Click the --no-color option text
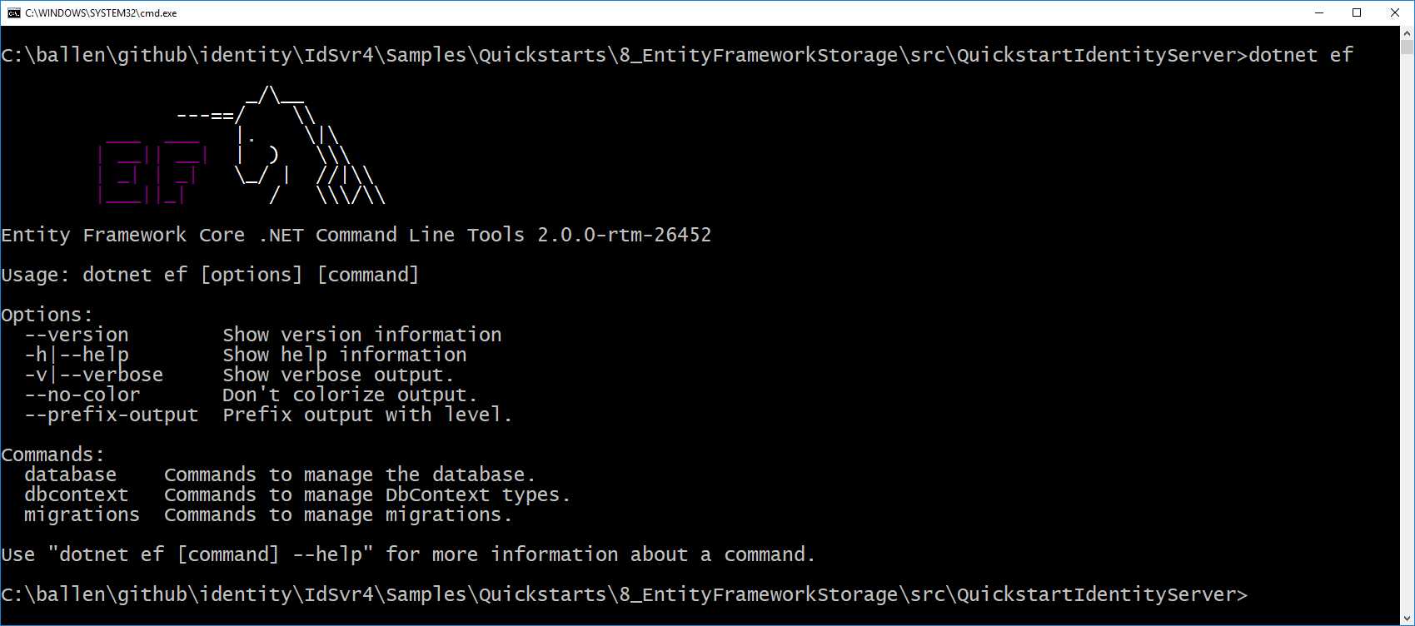Screen dimensions: 1415x626 point(82,395)
